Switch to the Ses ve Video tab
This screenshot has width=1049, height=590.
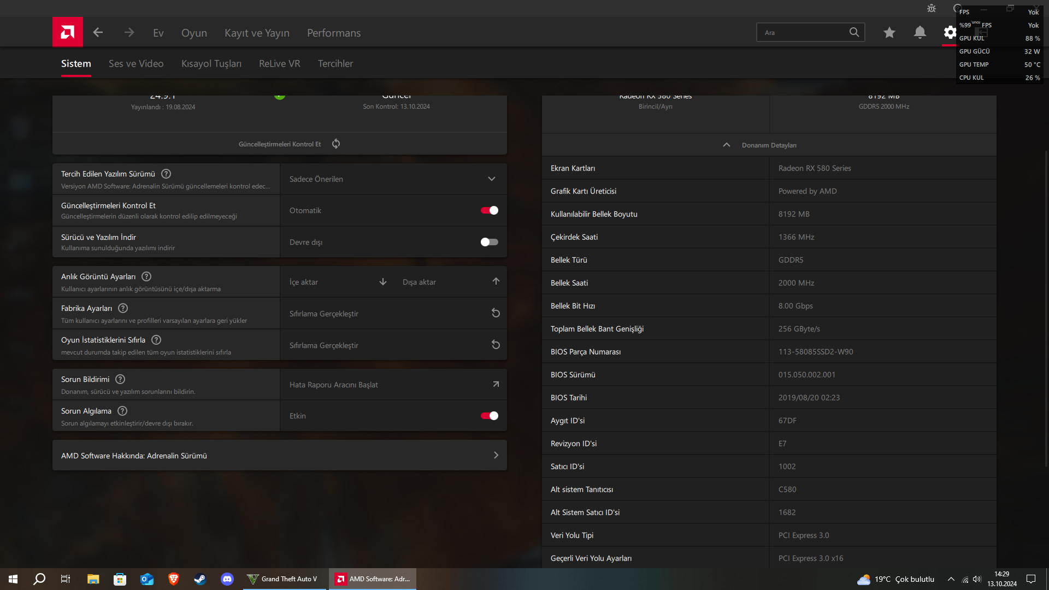(136, 63)
